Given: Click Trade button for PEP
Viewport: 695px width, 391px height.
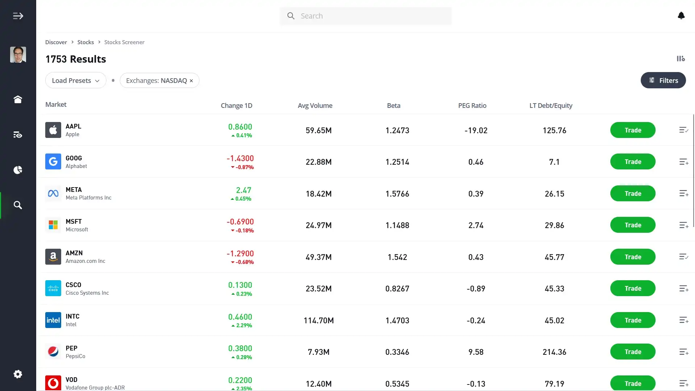Looking at the screenshot, I should 633,352.
